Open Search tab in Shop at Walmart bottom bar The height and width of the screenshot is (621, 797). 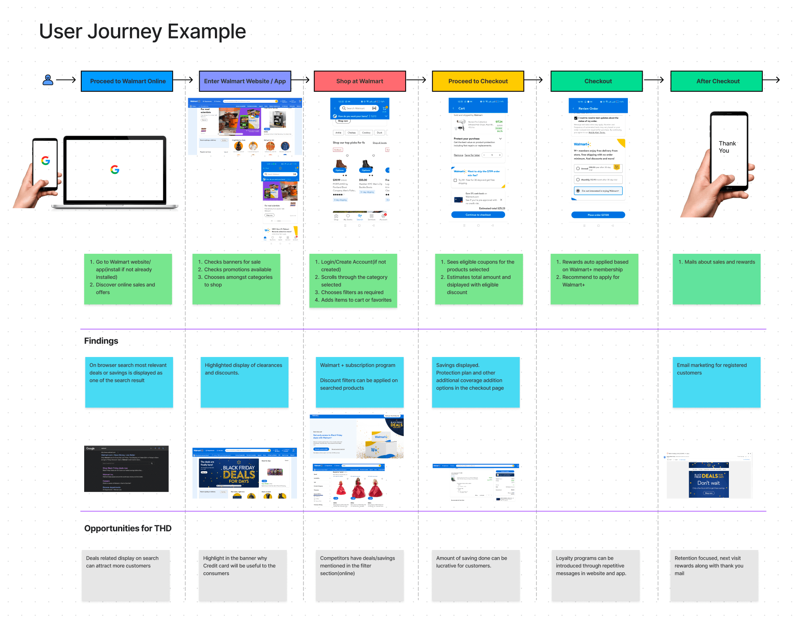coord(360,217)
